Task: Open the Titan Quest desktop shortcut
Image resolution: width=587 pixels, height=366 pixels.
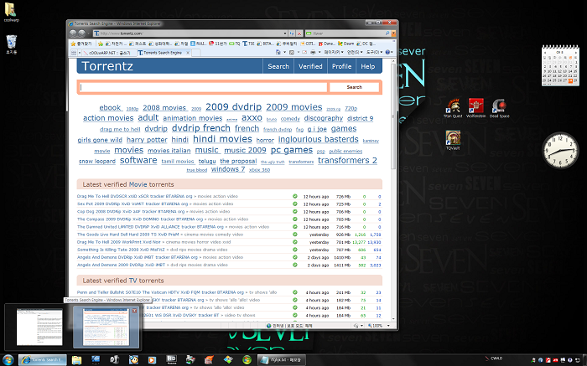Action: coord(453,108)
